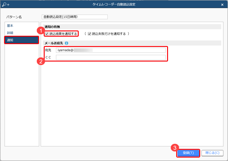Click the CC label
This screenshot has height=161, width=228.
click(48, 57)
